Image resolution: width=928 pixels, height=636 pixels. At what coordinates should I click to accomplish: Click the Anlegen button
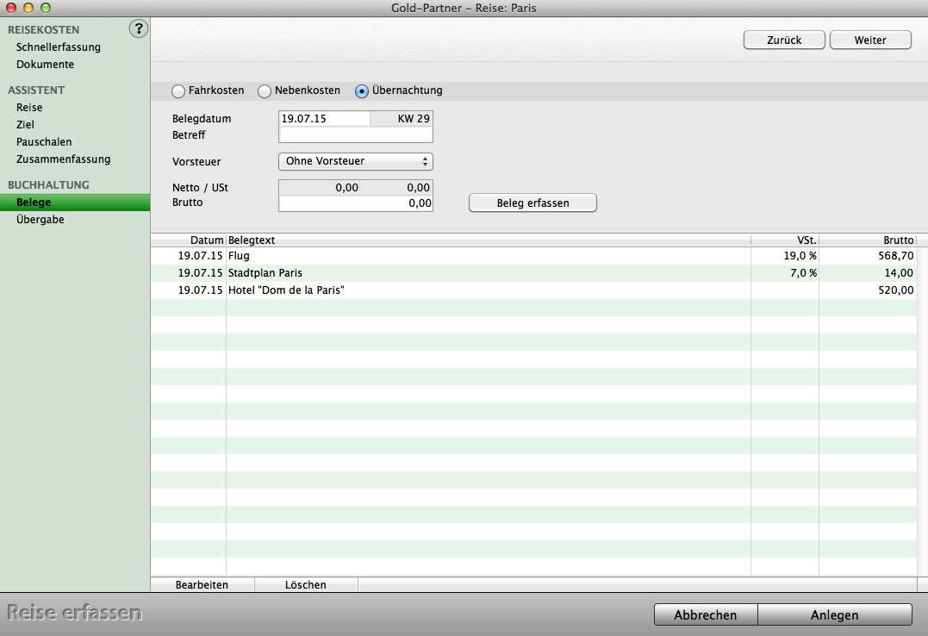coord(834,614)
